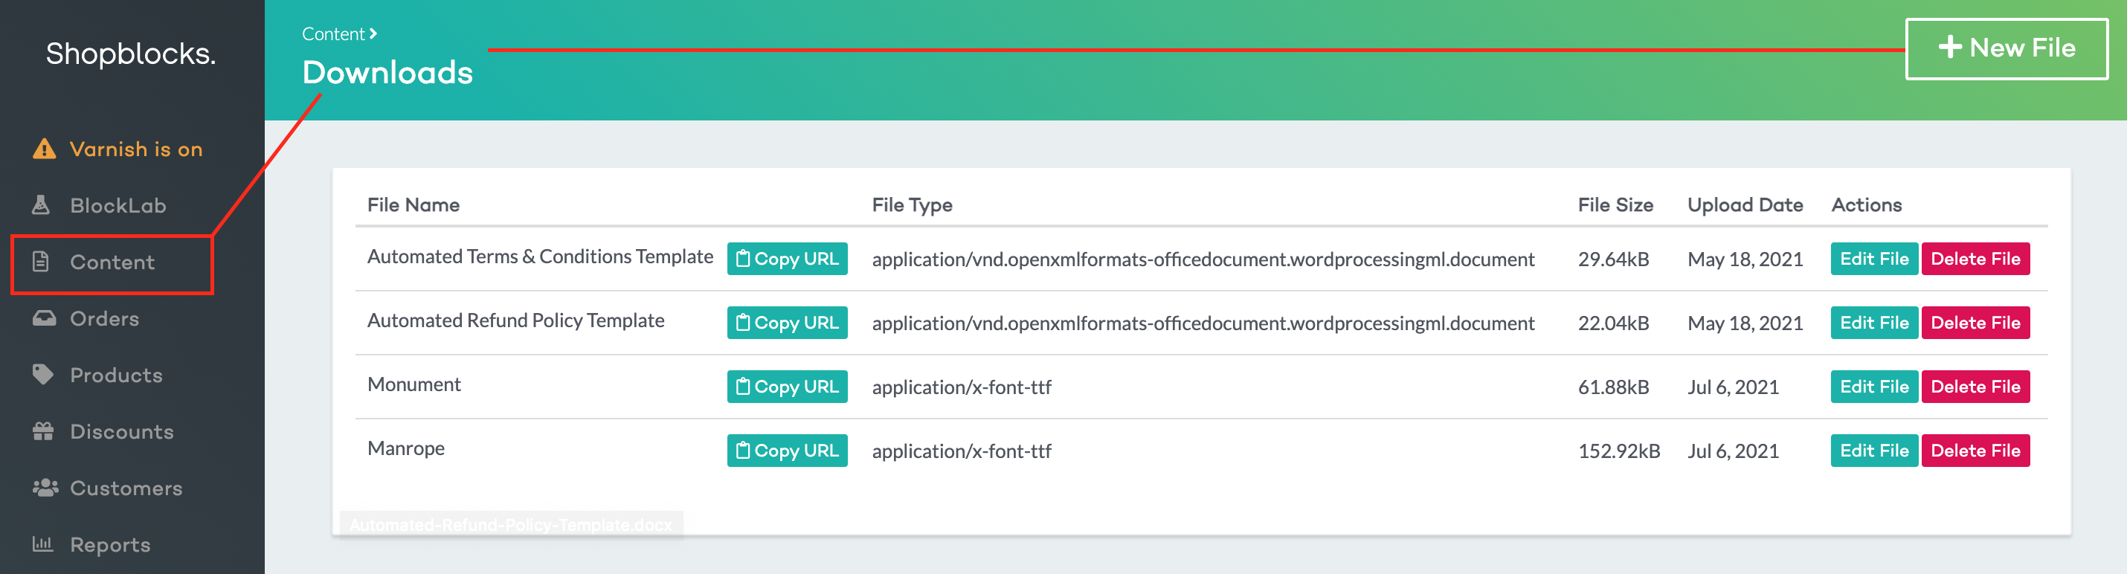Copy URL for Automated Terms & Conditions Template
The image size is (2127, 574).
(x=787, y=259)
